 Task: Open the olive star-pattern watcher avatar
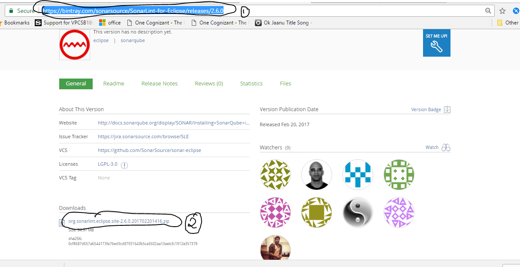(275, 175)
